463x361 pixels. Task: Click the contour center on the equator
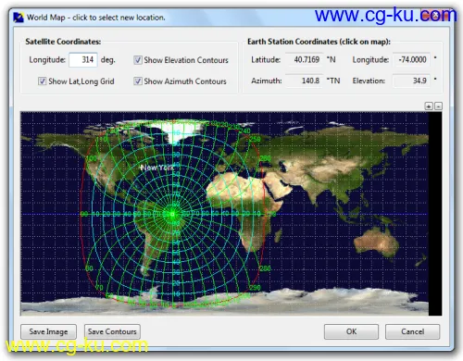[x=173, y=214]
